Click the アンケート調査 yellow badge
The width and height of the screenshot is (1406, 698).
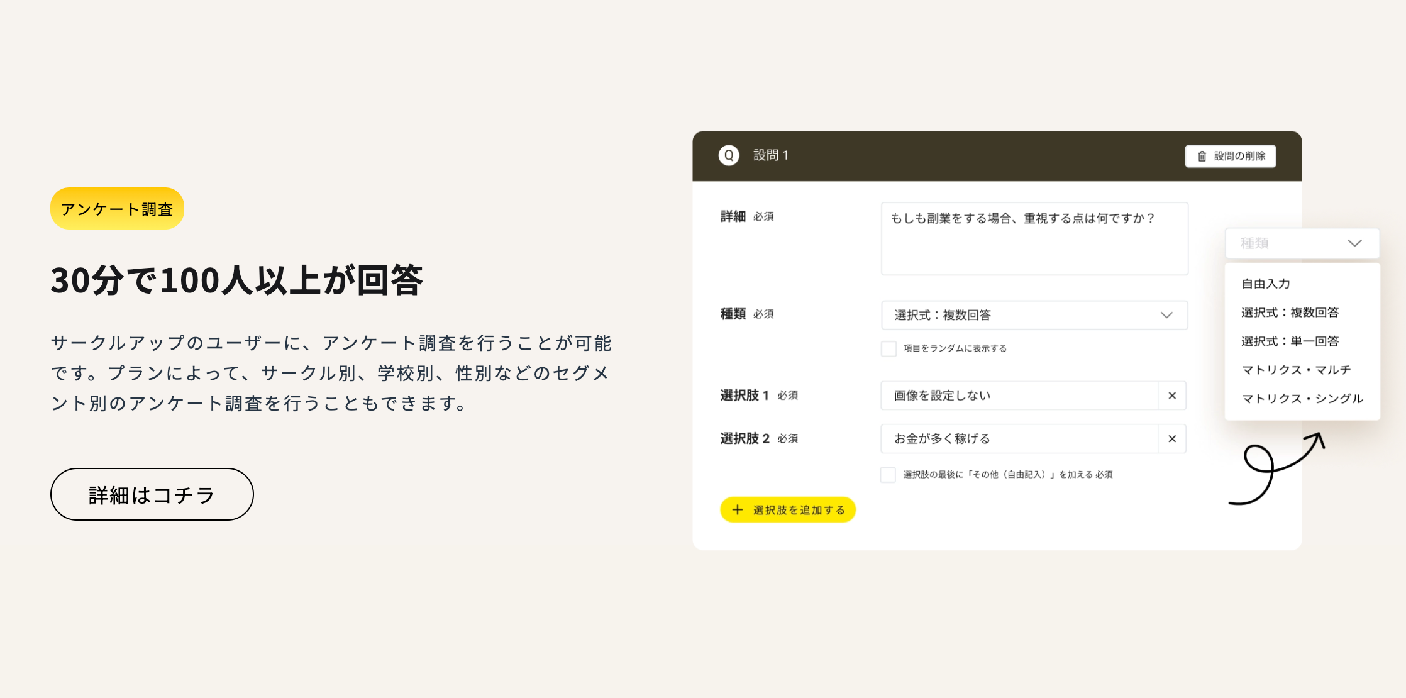117,209
